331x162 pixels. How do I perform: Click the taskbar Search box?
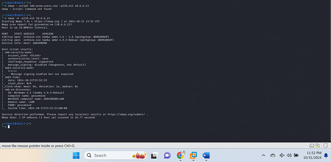point(115,155)
